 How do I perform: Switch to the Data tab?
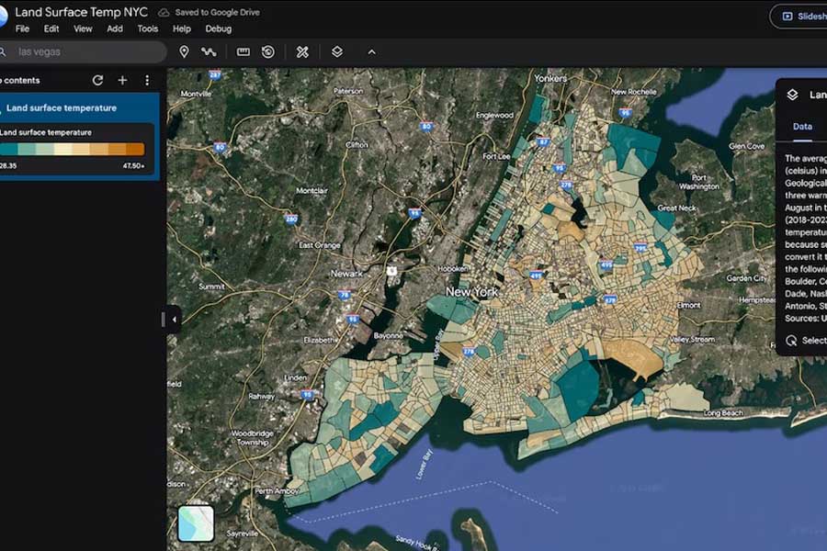802,127
